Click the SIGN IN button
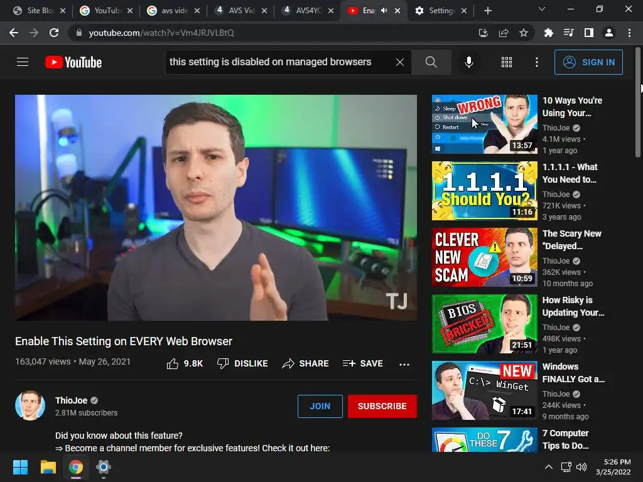 tap(588, 62)
